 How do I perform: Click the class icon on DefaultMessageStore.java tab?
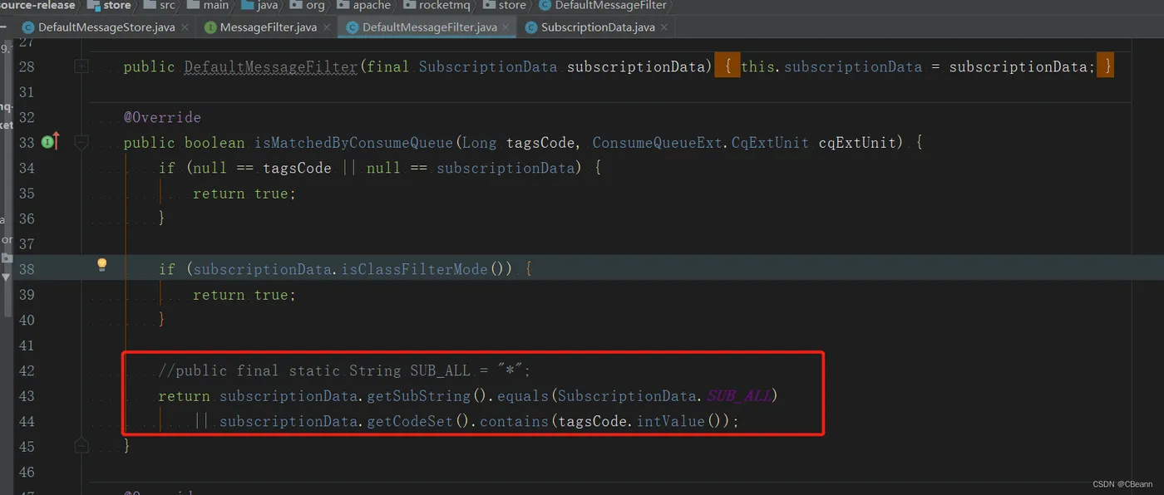(28, 27)
